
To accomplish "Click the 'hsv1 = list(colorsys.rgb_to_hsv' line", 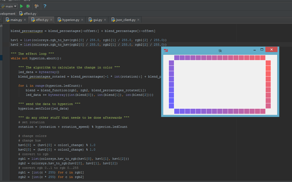I will [x=89, y=40].
